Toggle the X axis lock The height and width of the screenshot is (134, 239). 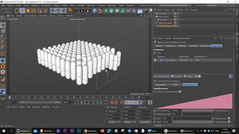[x=52, y=11]
